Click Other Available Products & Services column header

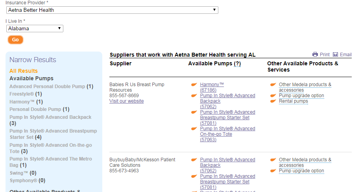coord(303,66)
